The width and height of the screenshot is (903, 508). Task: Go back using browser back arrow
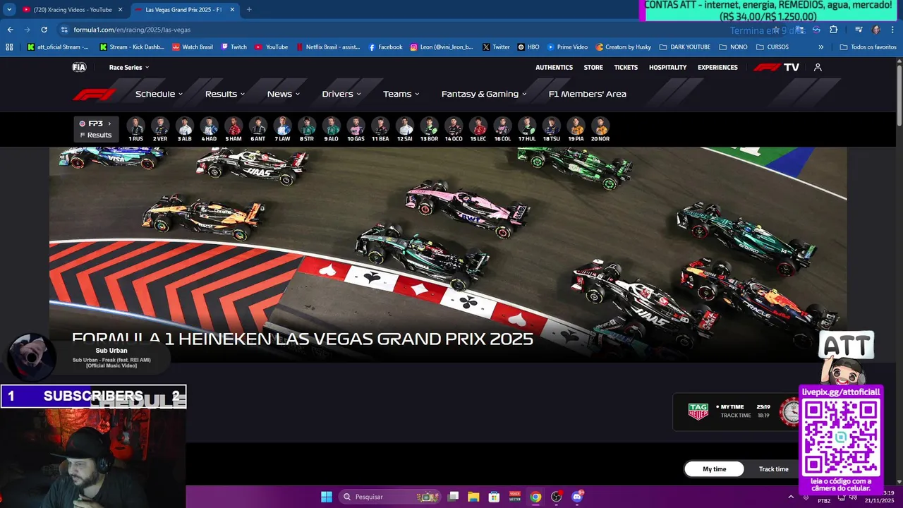[x=10, y=30]
